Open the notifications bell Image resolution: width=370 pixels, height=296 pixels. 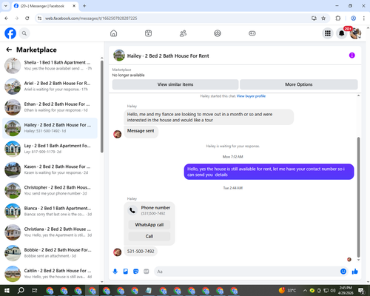341,33
